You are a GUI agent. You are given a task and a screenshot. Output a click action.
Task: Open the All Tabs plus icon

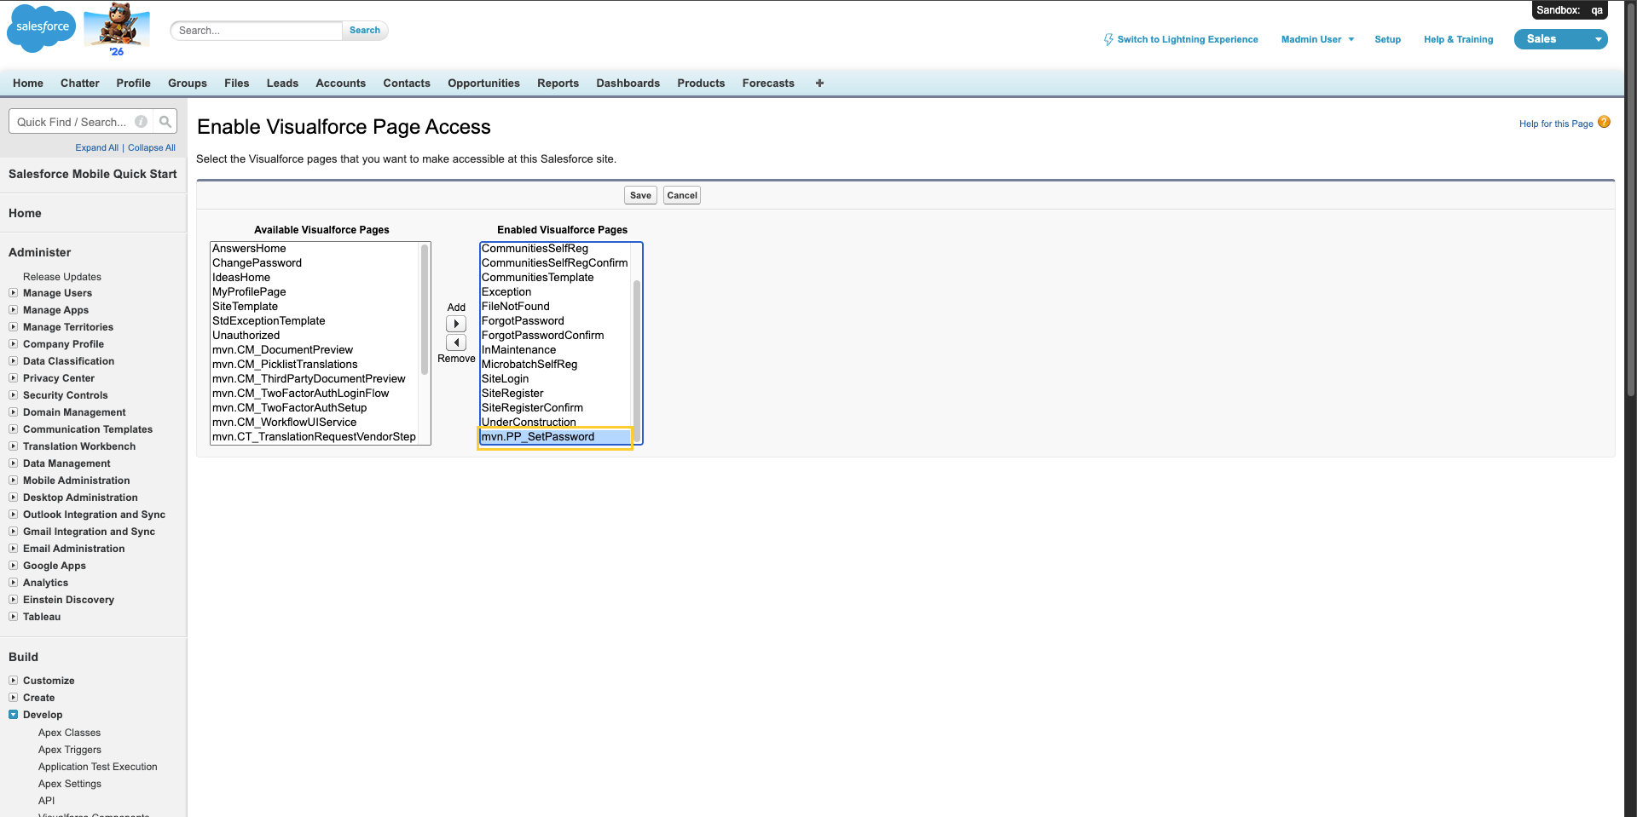pos(819,83)
